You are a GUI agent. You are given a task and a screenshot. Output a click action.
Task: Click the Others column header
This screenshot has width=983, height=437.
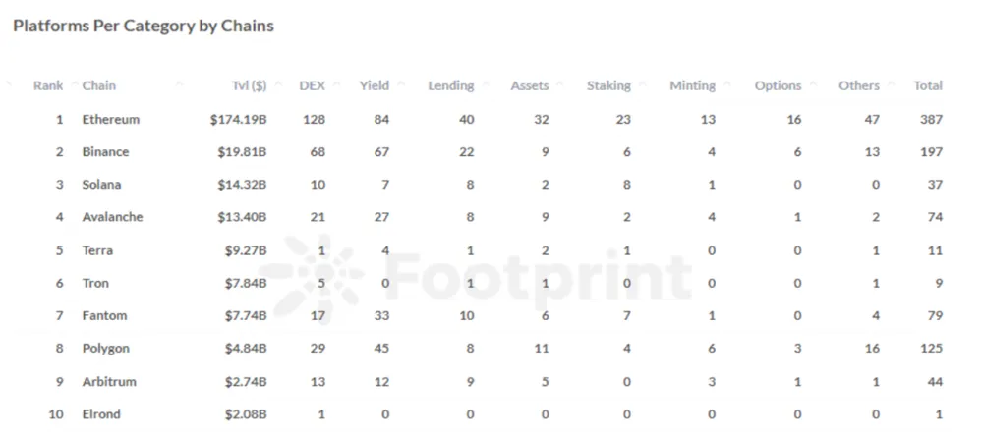(x=858, y=85)
